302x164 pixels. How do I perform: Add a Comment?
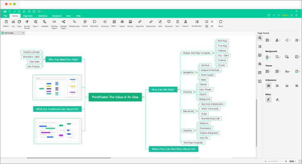point(169,23)
